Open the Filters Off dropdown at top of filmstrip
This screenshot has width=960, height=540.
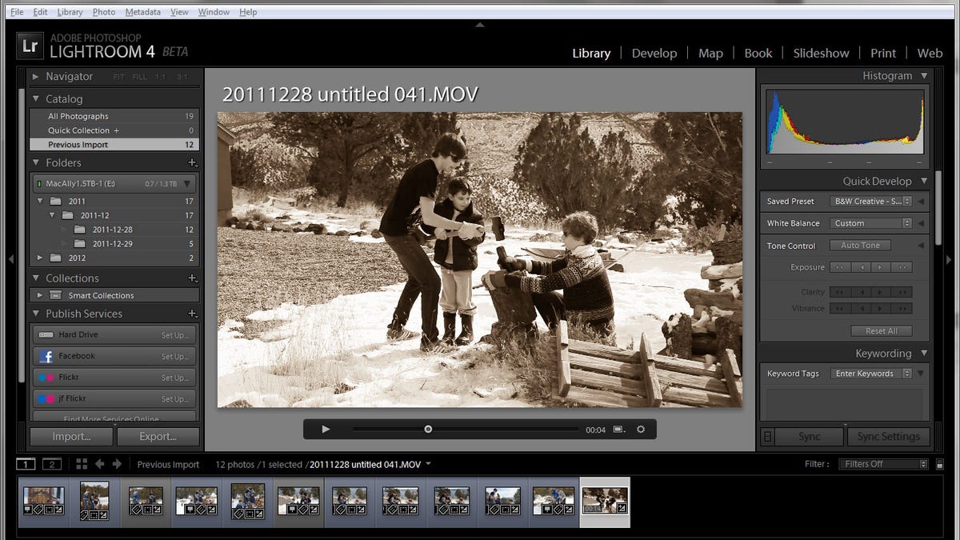pos(883,463)
